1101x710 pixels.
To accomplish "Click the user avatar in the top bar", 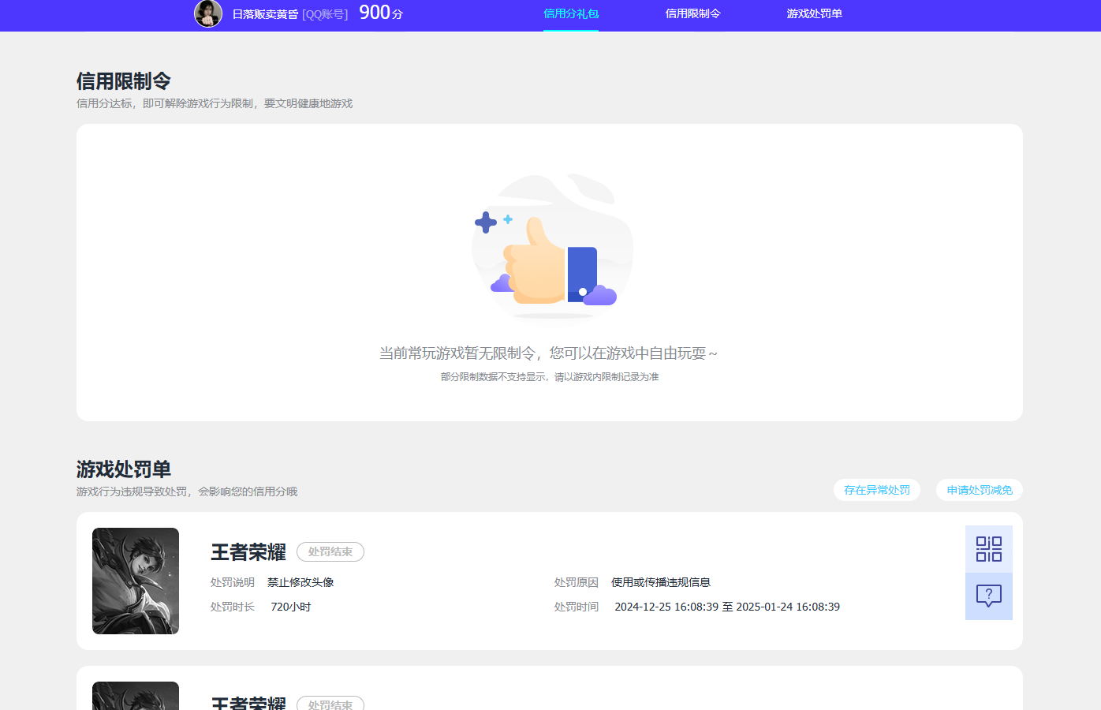I will click(x=207, y=14).
